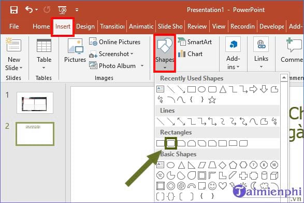
Task: Pick the Pie (Partial Circle) shape
Action: [x=171, y=175]
